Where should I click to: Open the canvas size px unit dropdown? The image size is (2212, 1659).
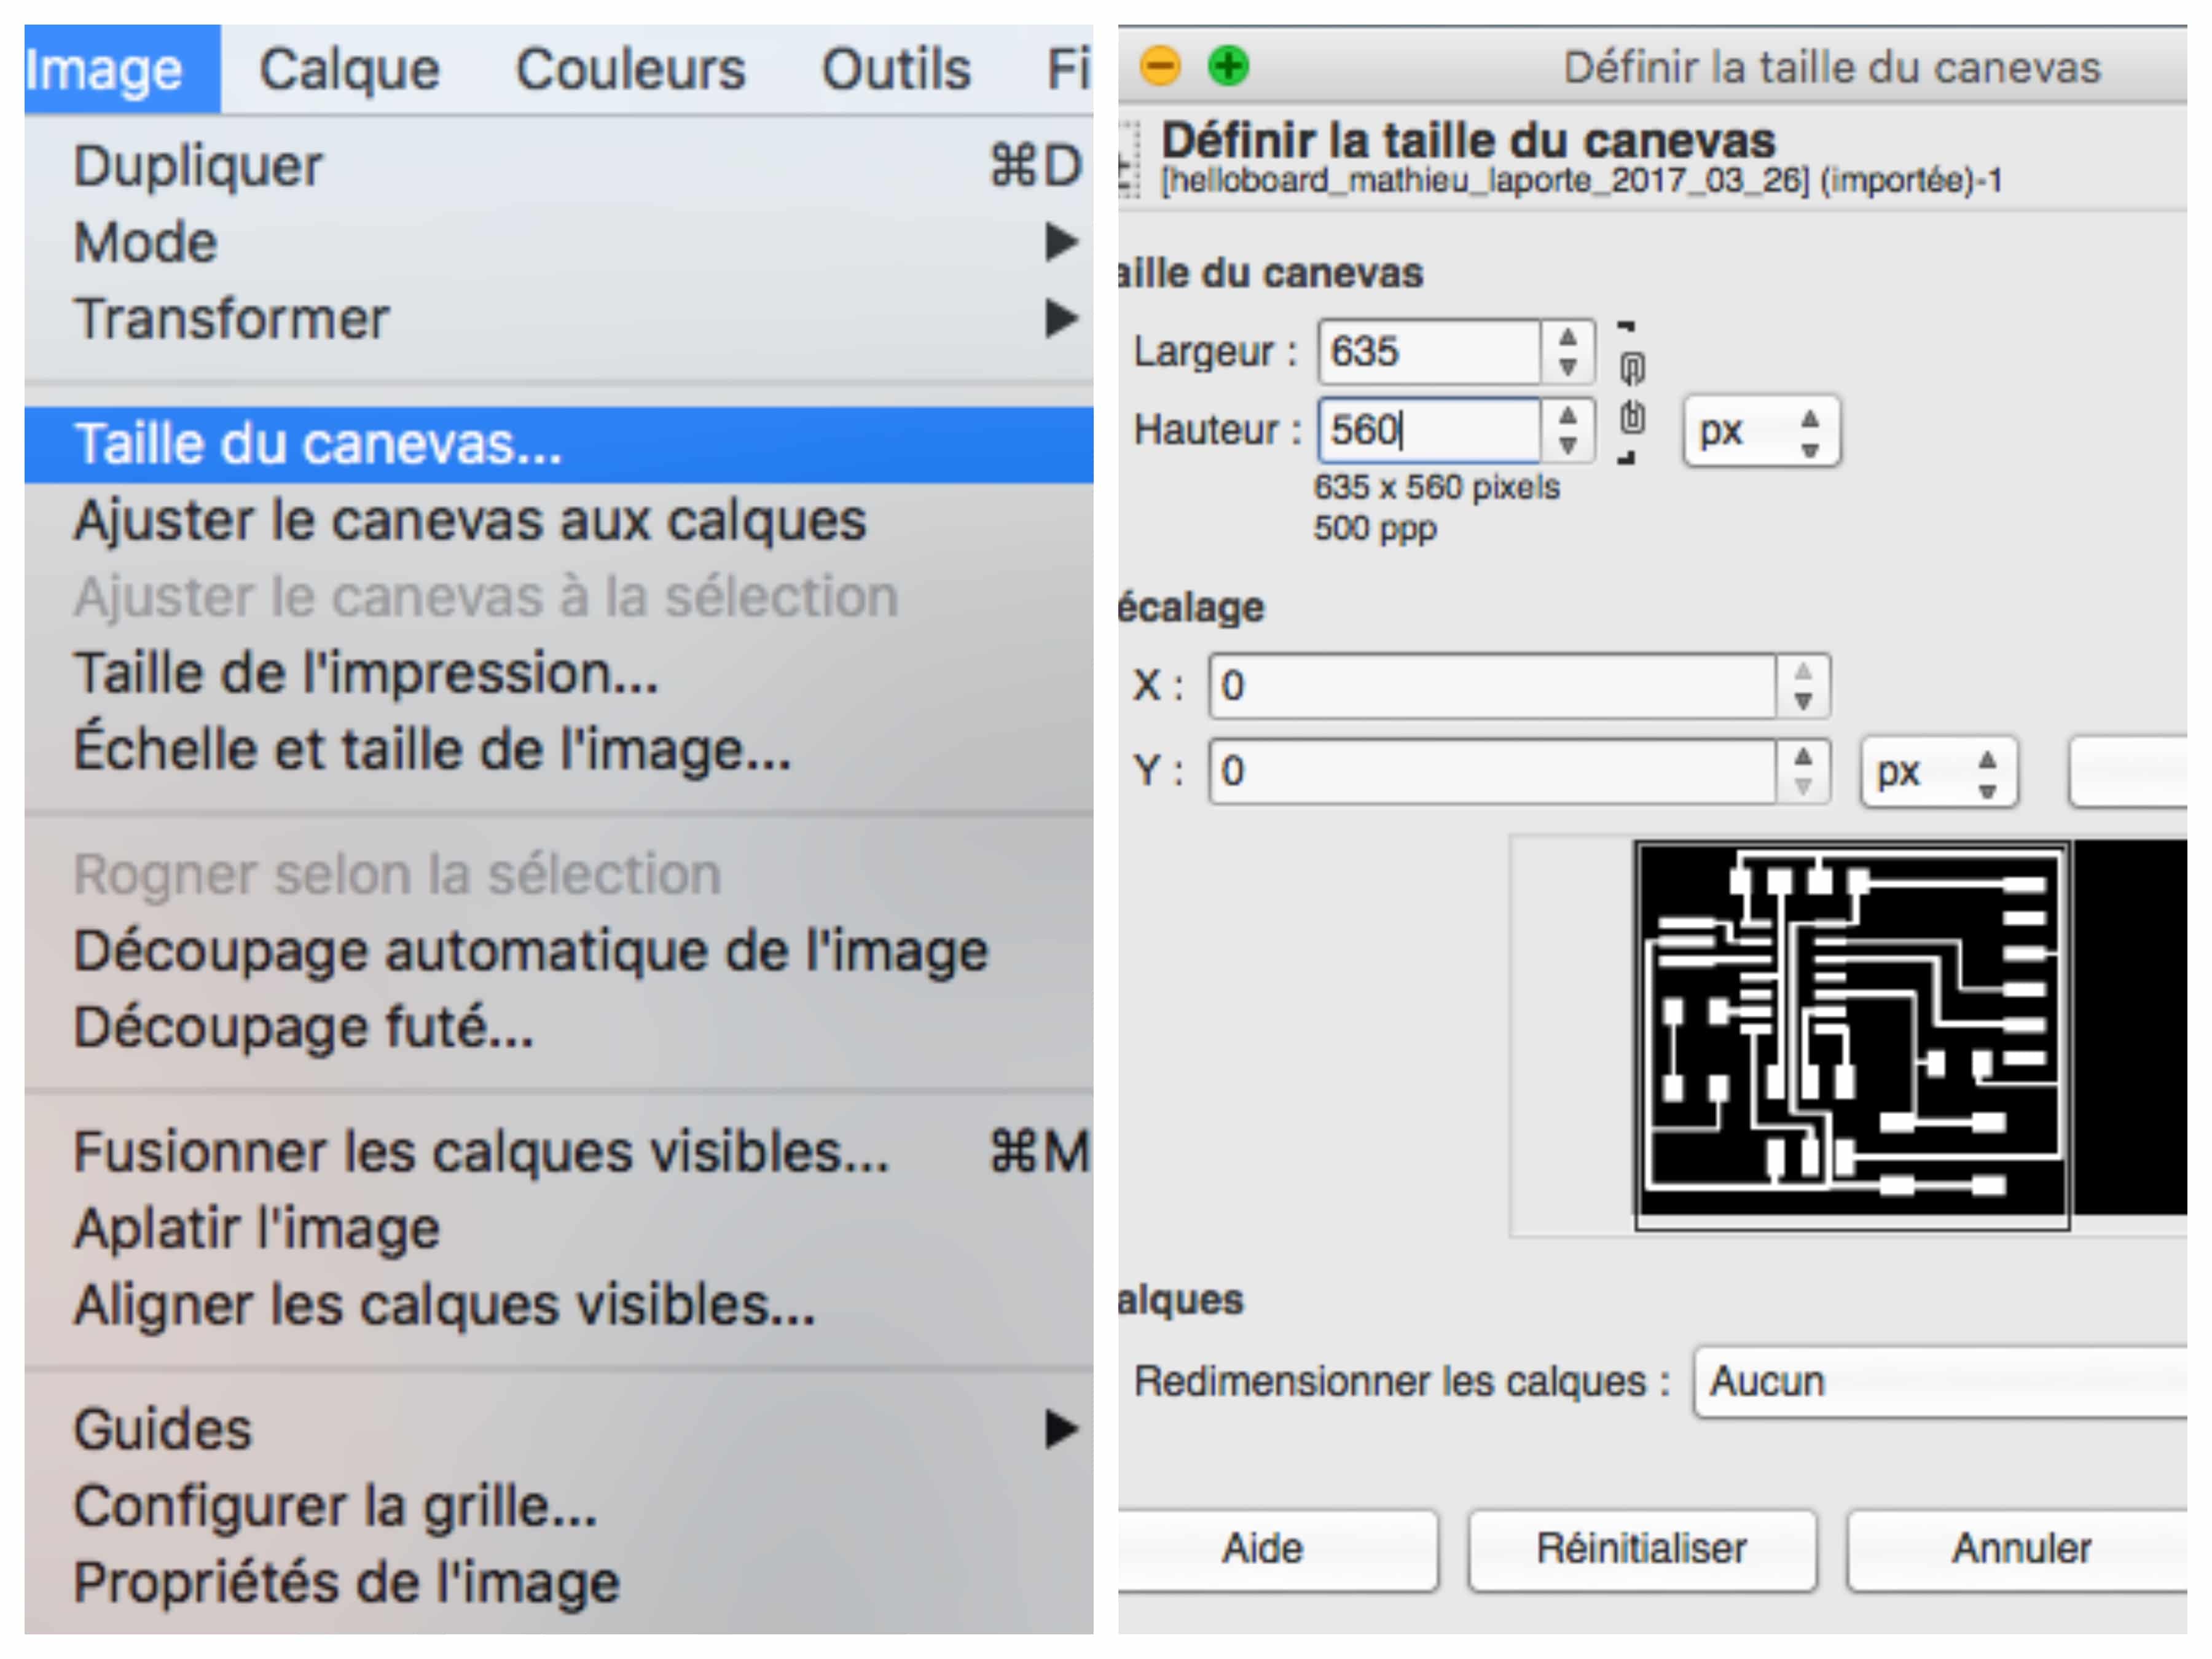(1761, 431)
